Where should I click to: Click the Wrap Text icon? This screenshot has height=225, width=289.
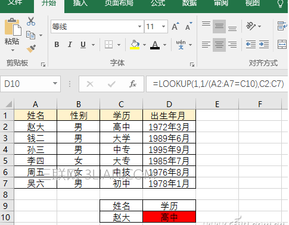(x=282, y=26)
